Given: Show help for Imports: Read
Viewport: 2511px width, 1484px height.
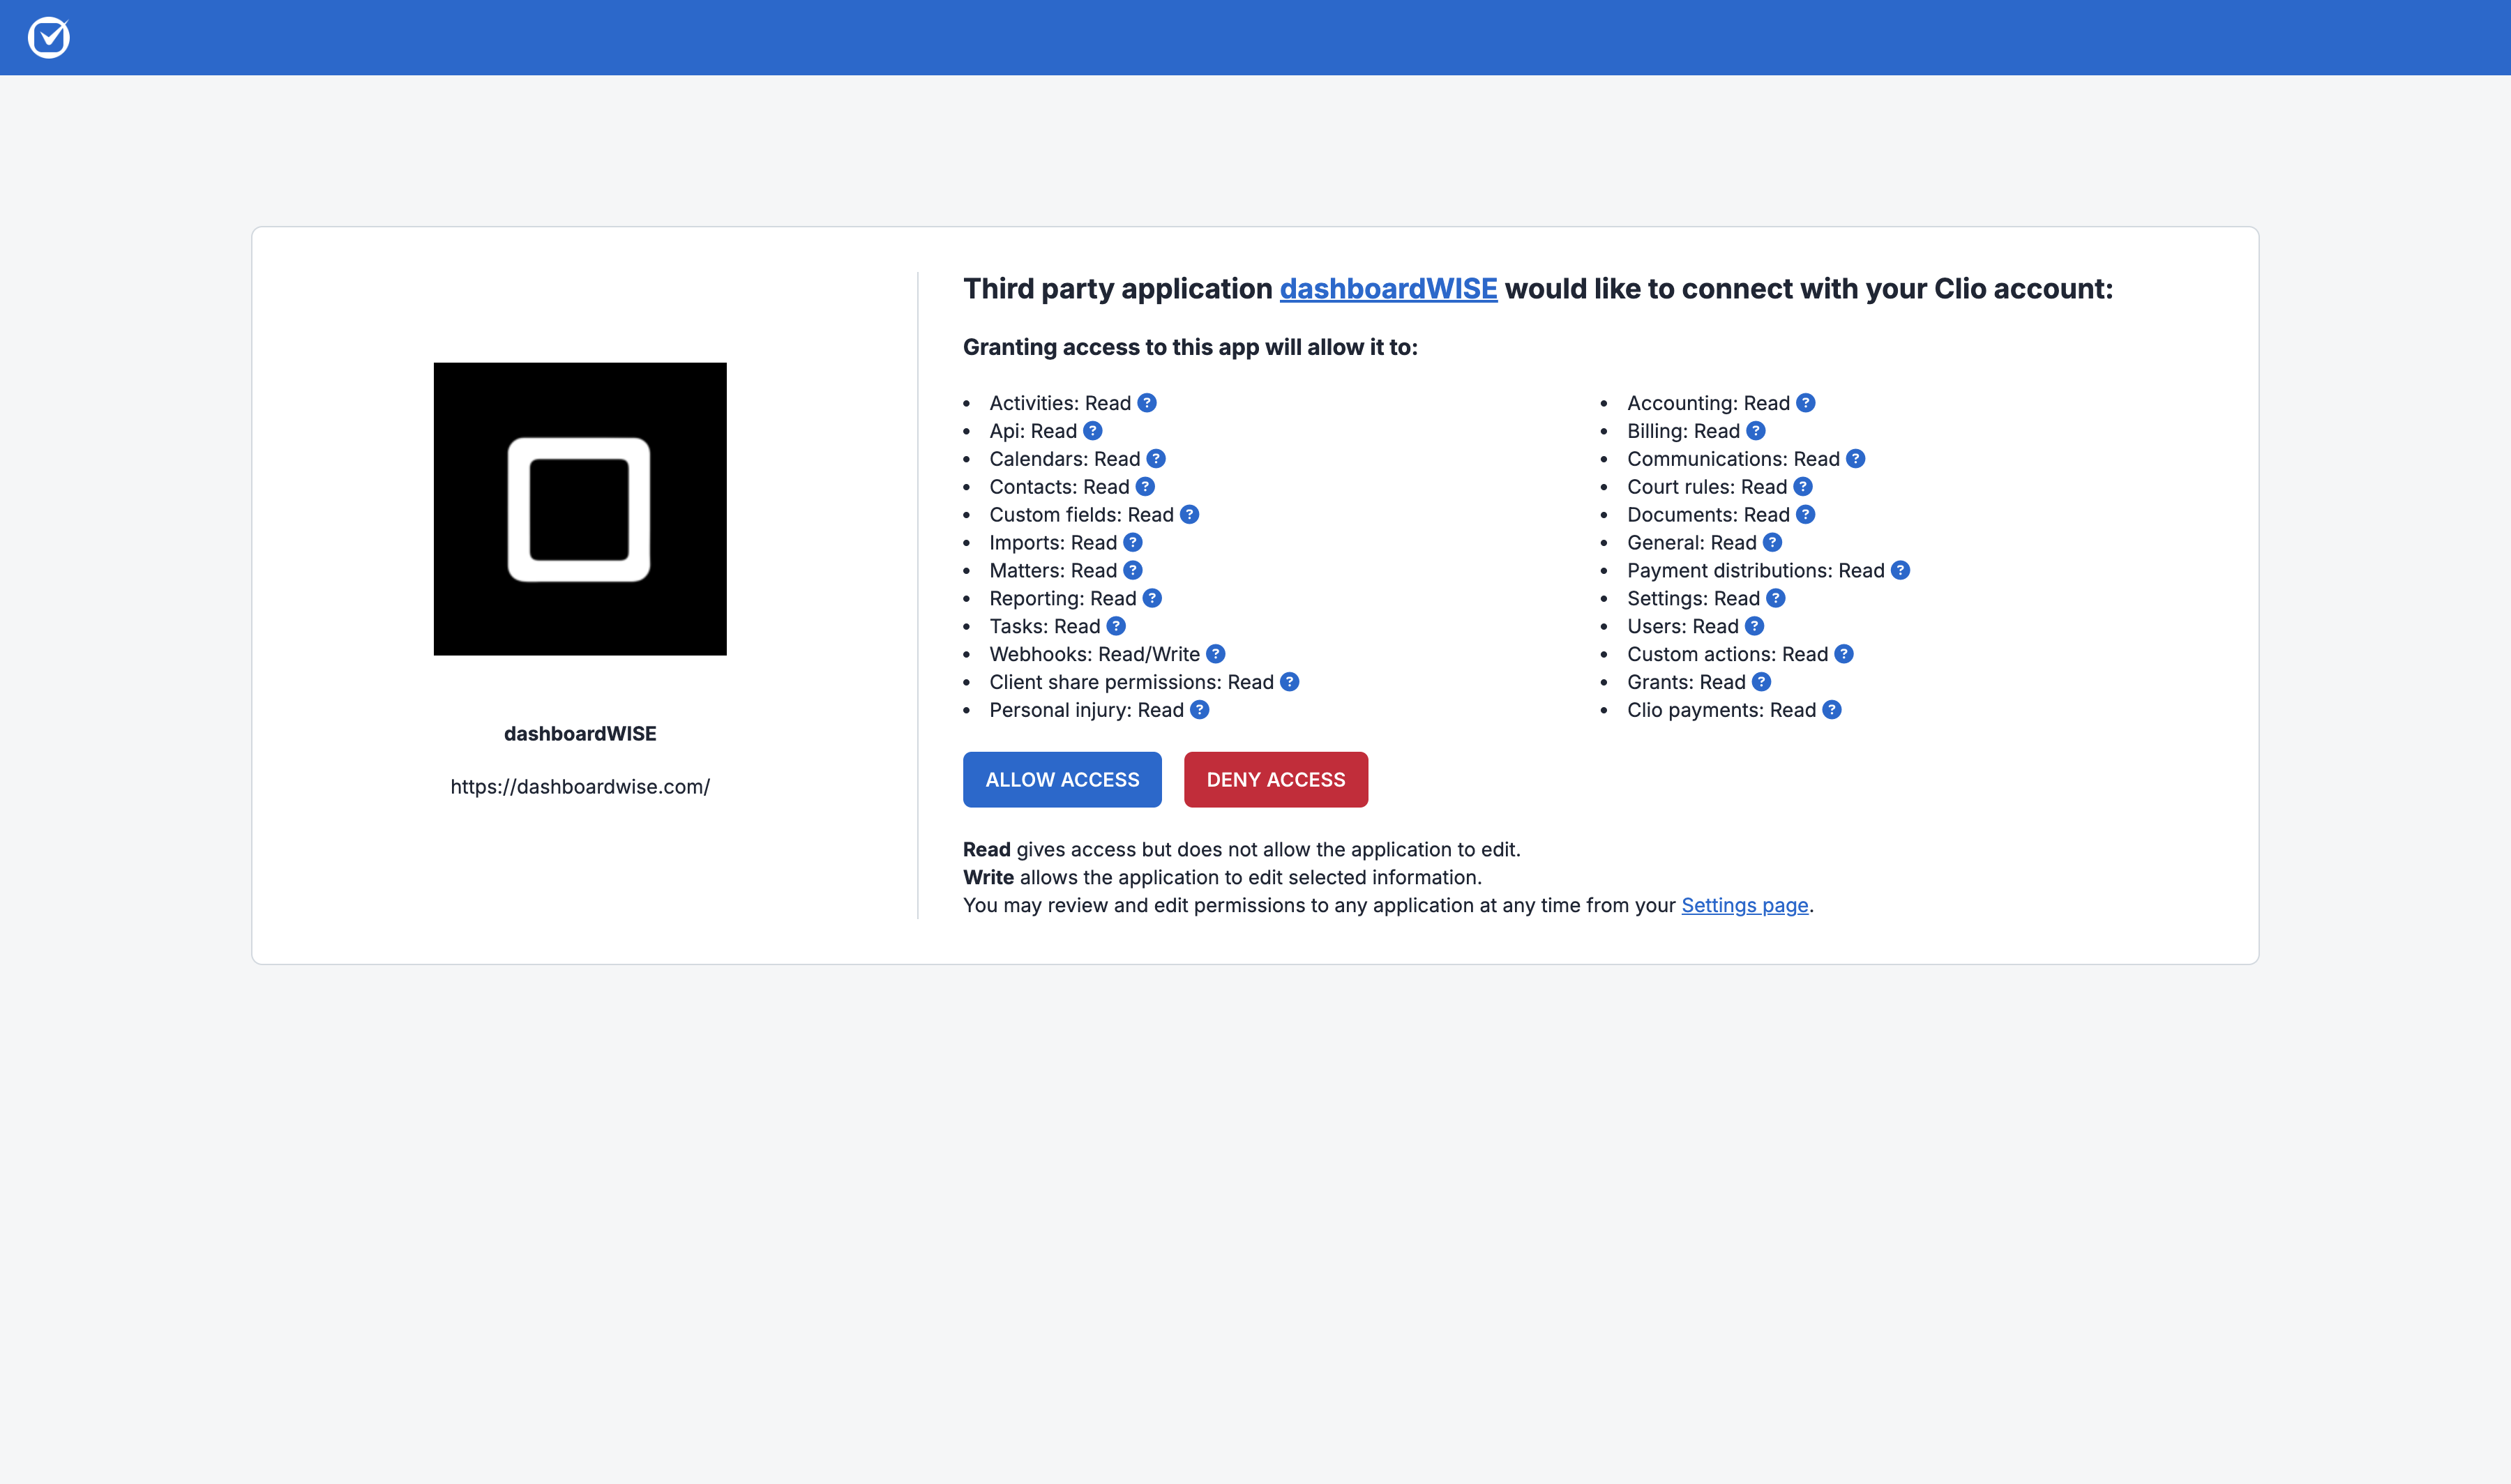Looking at the screenshot, I should click(x=1133, y=543).
